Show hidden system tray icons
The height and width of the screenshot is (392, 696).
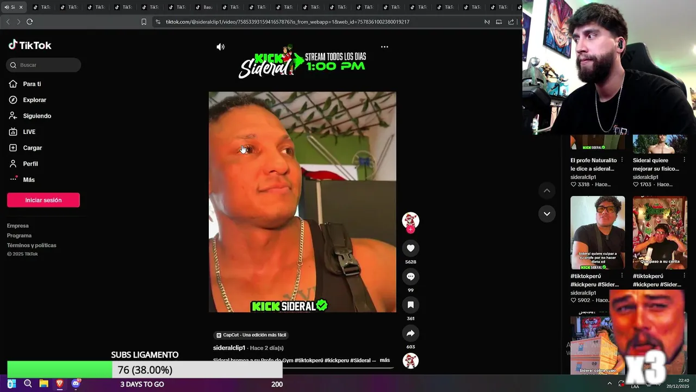coord(610,383)
